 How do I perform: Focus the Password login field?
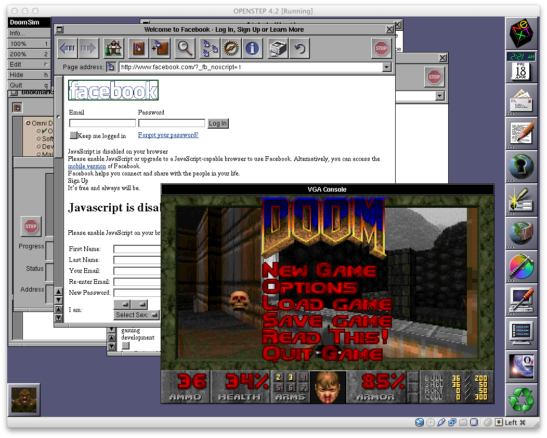[172, 123]
